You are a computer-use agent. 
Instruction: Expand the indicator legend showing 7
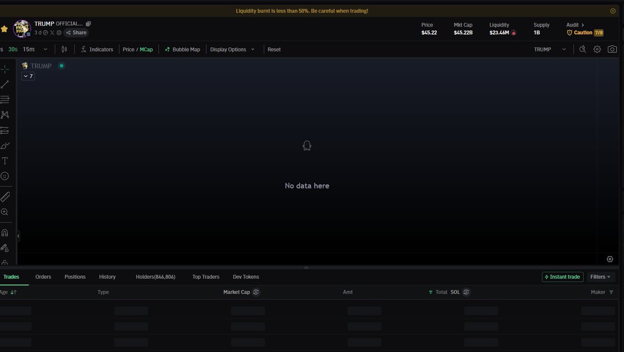click(28, 76)
